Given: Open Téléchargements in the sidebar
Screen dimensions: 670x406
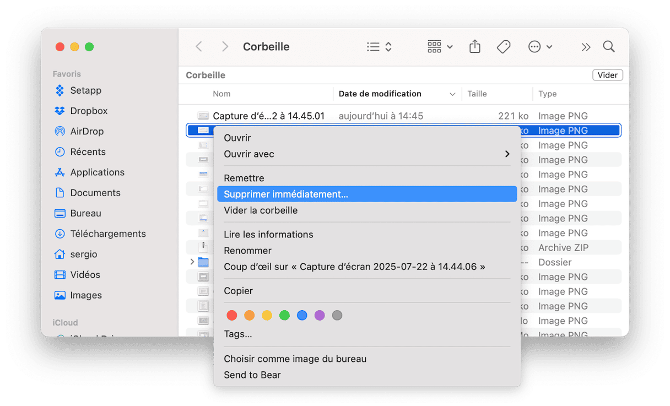Looking at the screenshot, I should (x=107, y=234).
